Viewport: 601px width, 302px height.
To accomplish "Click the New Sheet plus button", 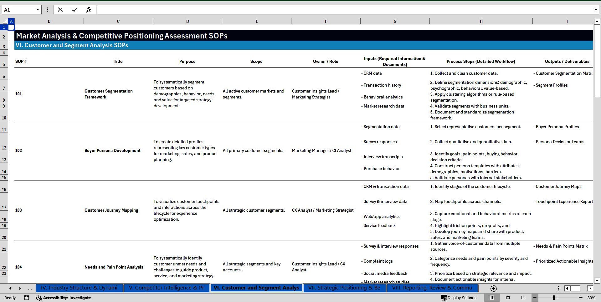I will [494, 288].
